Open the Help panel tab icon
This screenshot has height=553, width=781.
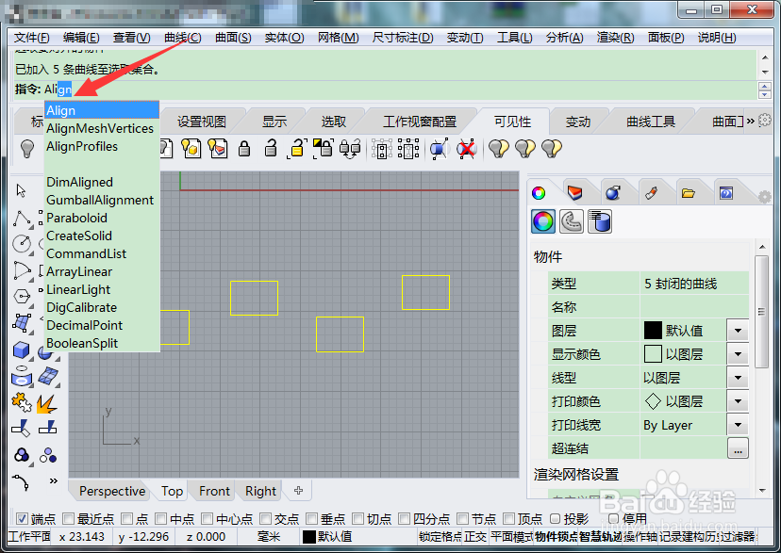coord(726,193)
